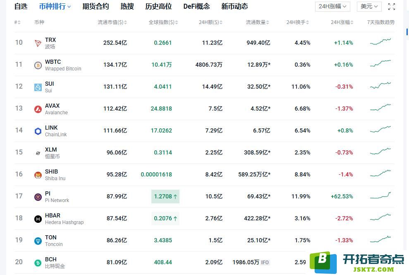
Task: Click the XLM Stellar logo icon
Action: click(38, 153)
